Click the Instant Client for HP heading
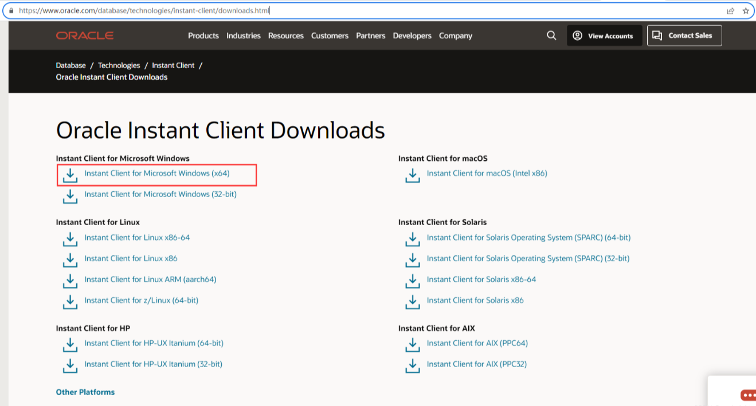Screen dimensions: 756x406 click(x=93, y=328)
